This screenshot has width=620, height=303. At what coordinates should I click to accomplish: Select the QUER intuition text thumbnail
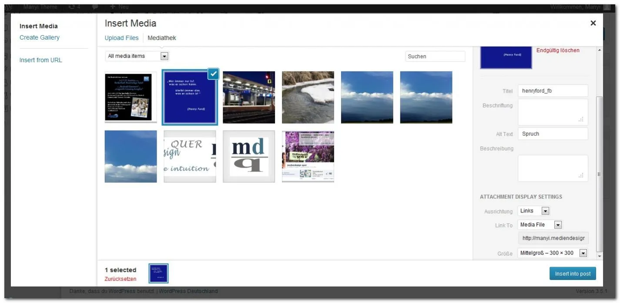tap(190, 156)
